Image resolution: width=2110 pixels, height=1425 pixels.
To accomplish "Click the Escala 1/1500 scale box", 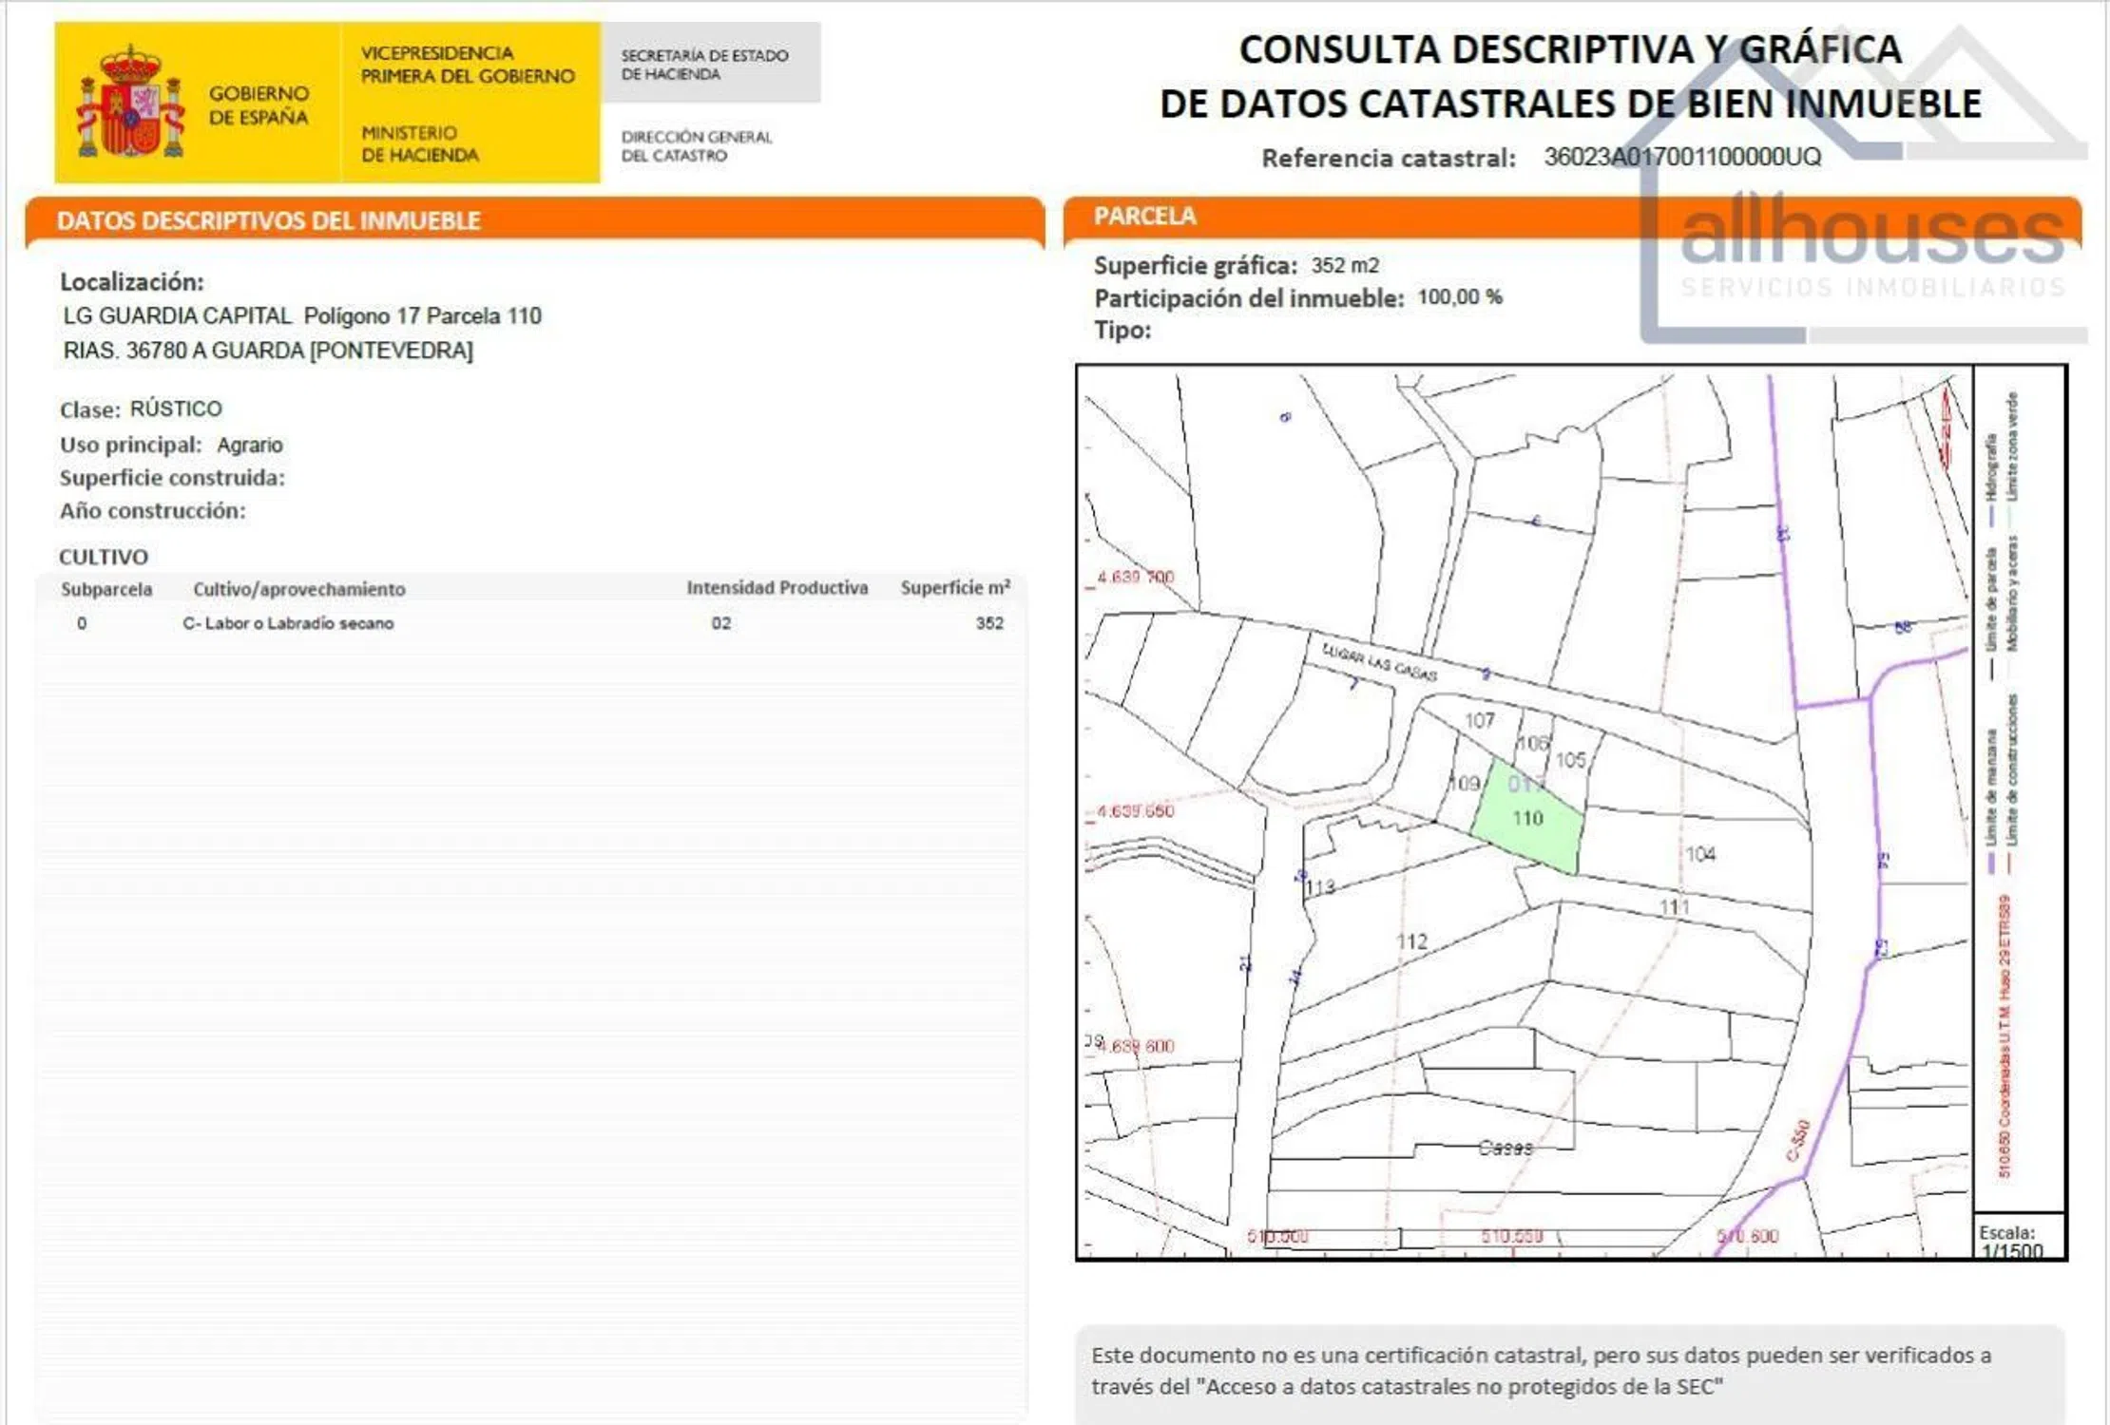I will [2018, 1238].
